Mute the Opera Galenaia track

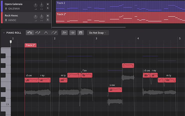click(x=48, y=4)
